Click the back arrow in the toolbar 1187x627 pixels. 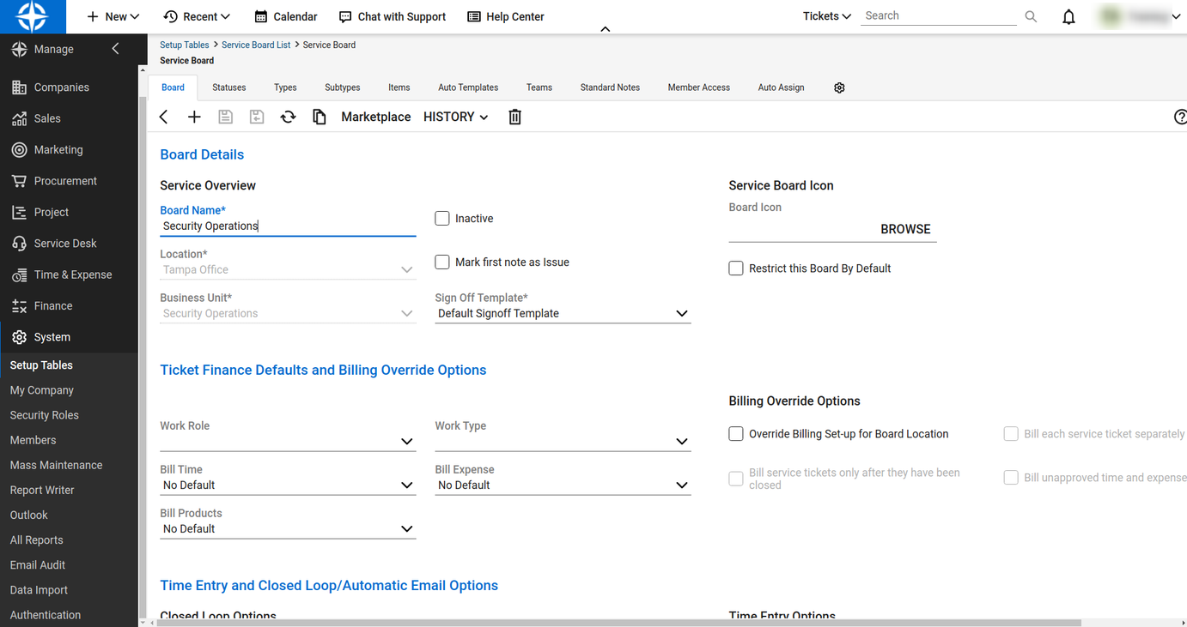164,117
